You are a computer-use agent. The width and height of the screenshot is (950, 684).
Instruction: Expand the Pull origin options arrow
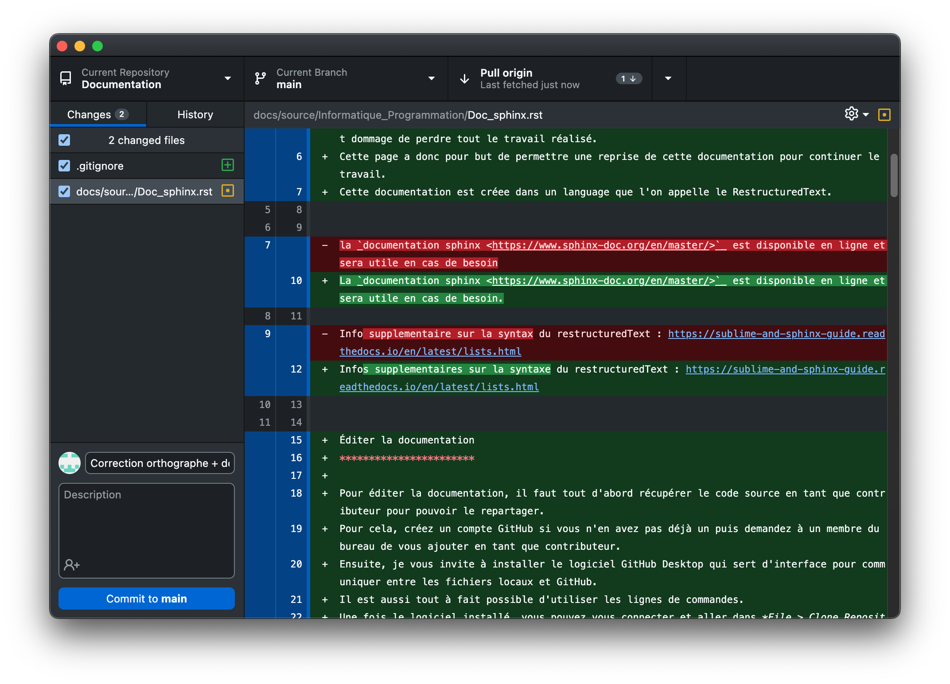tap(668, 78)
